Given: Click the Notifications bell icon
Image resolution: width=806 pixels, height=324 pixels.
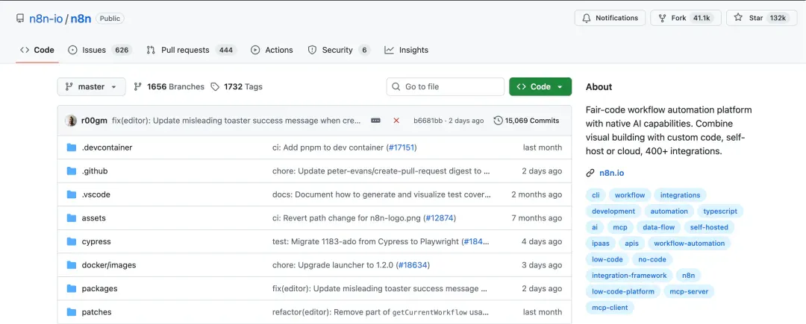Looking at the screenshot, I should point(587,18).
